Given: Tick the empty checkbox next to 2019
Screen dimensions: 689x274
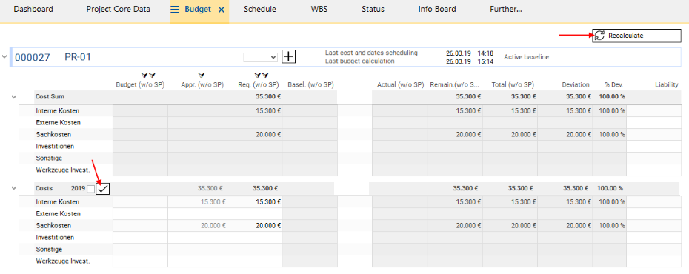Looking at the screenshot, I should tap(90, 189).
